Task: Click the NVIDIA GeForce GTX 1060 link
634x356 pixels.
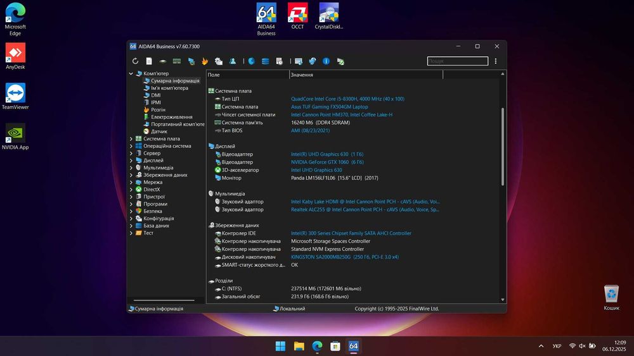Action: pos(327,162)
